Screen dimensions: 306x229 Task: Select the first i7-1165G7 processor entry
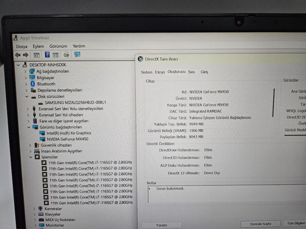tap(90, 163)
